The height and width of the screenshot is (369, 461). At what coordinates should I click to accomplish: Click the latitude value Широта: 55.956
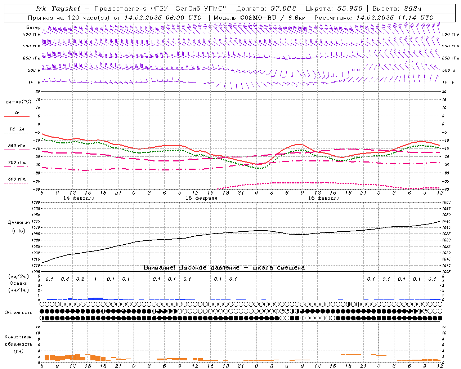click(334, 9)
